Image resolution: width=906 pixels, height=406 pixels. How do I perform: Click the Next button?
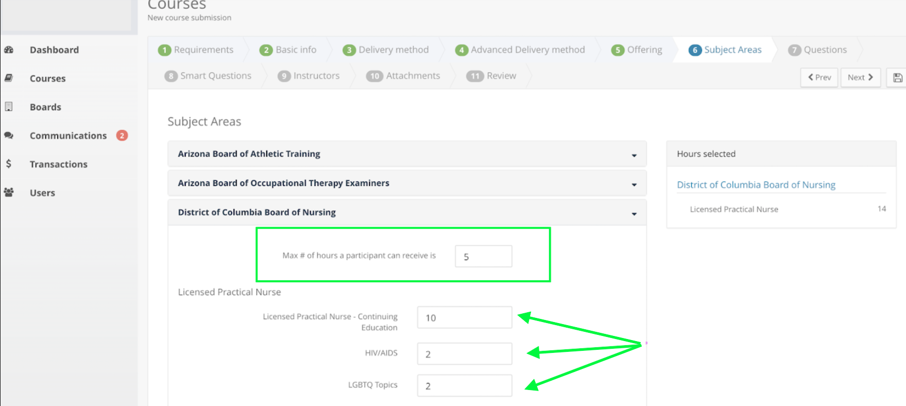(860, 77)
